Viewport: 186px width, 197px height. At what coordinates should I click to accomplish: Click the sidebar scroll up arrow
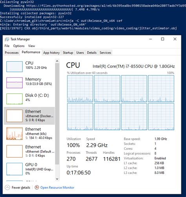pyautogui.click(x=57, y=61)
